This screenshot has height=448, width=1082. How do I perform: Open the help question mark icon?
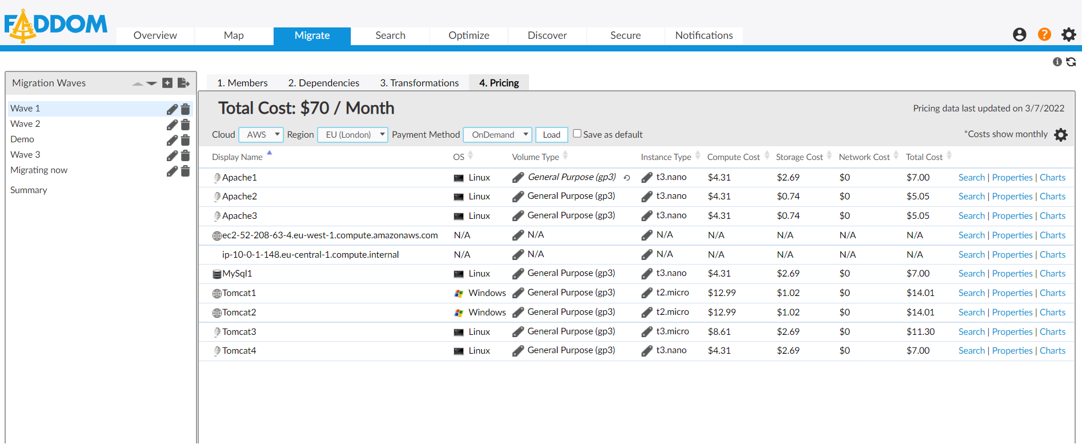pos(1044,35)
